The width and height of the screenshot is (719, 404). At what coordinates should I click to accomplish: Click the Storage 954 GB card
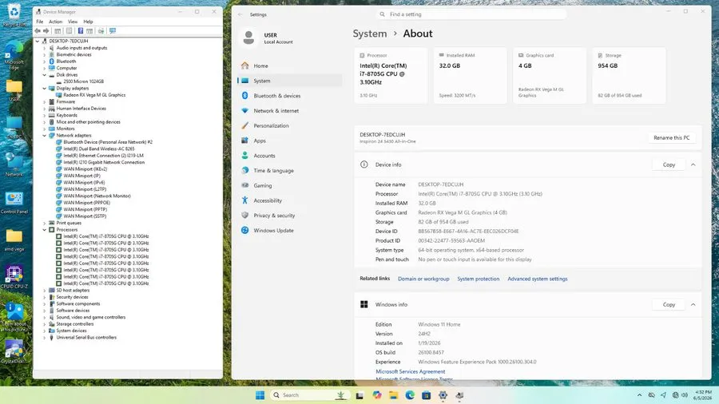tap(629, 76)
